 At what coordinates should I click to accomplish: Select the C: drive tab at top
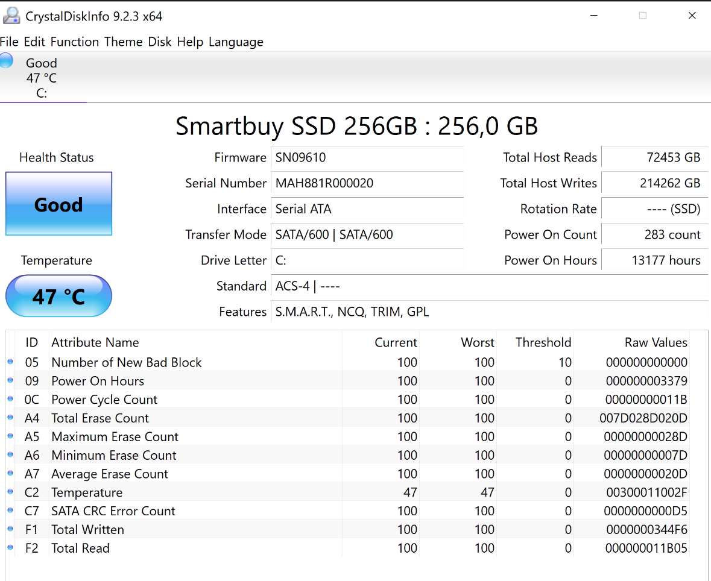point(42,78)
